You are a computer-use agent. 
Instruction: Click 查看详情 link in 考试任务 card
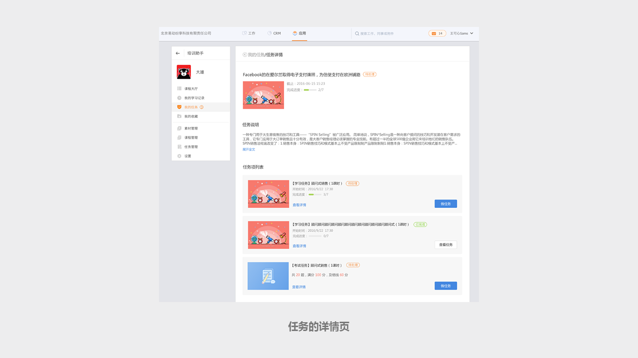pyautogui.click(x=299, y=287)
